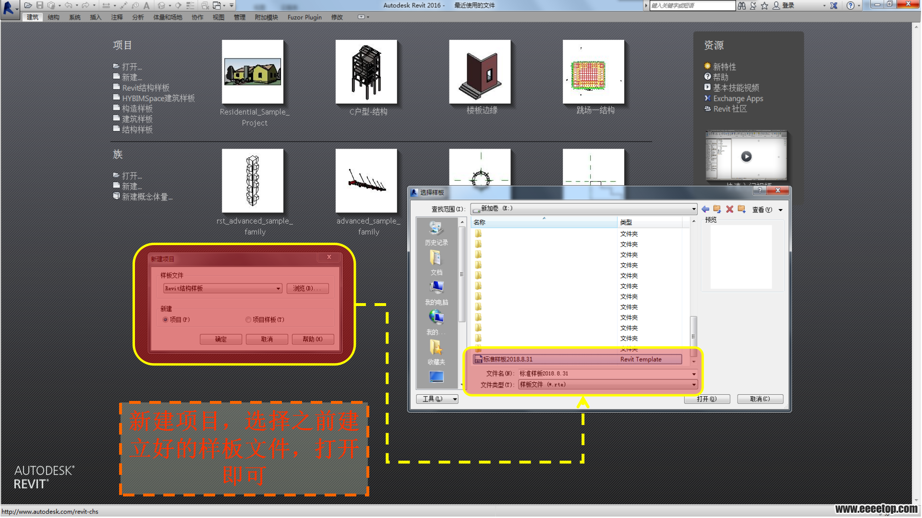Click the Section view icon in toolbar
This screenshot has width=922, height=518.
click(178, 5)
